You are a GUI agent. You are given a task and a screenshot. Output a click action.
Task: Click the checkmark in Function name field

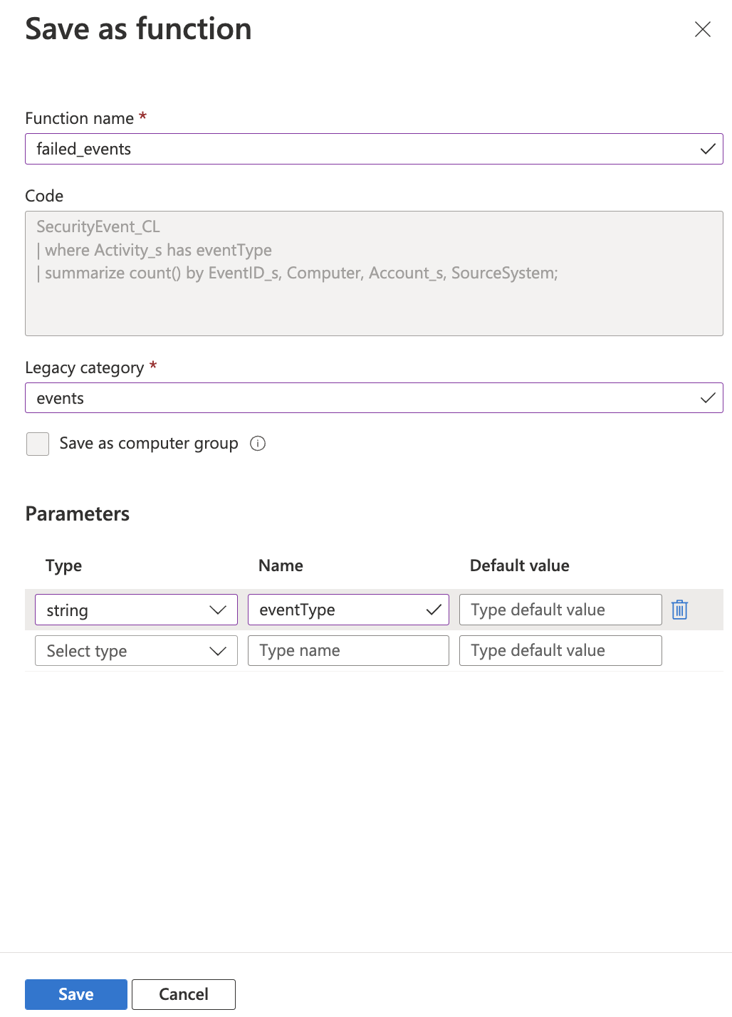[707, 149]
